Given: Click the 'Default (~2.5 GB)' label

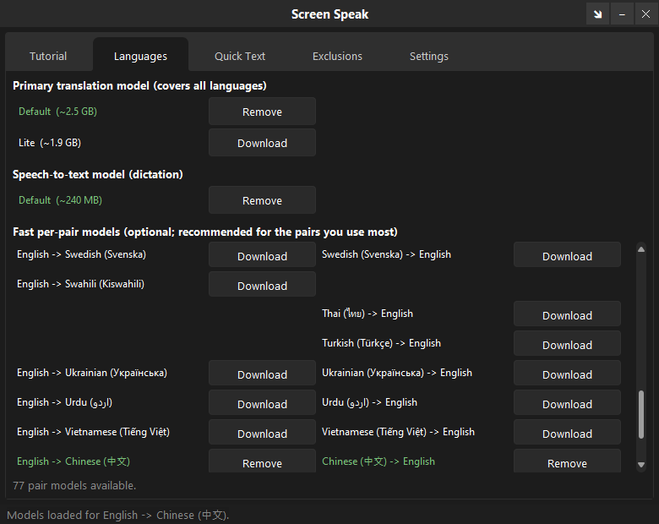Looking at the screenshot, I should coord(57,112).
